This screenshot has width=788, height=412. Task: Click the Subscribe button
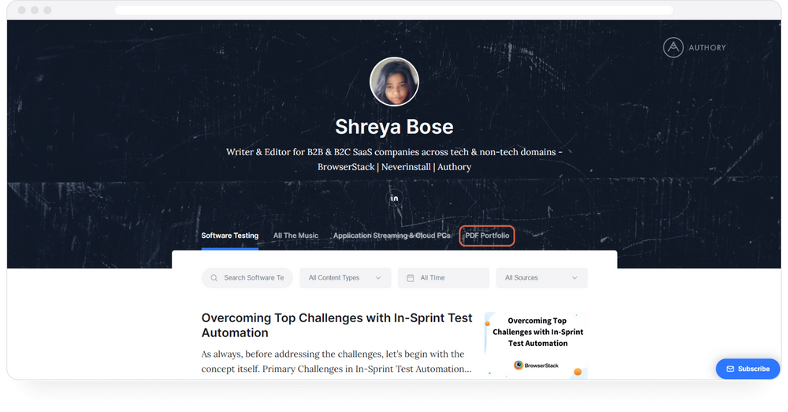pyautogui.click(x=748, y=369)
